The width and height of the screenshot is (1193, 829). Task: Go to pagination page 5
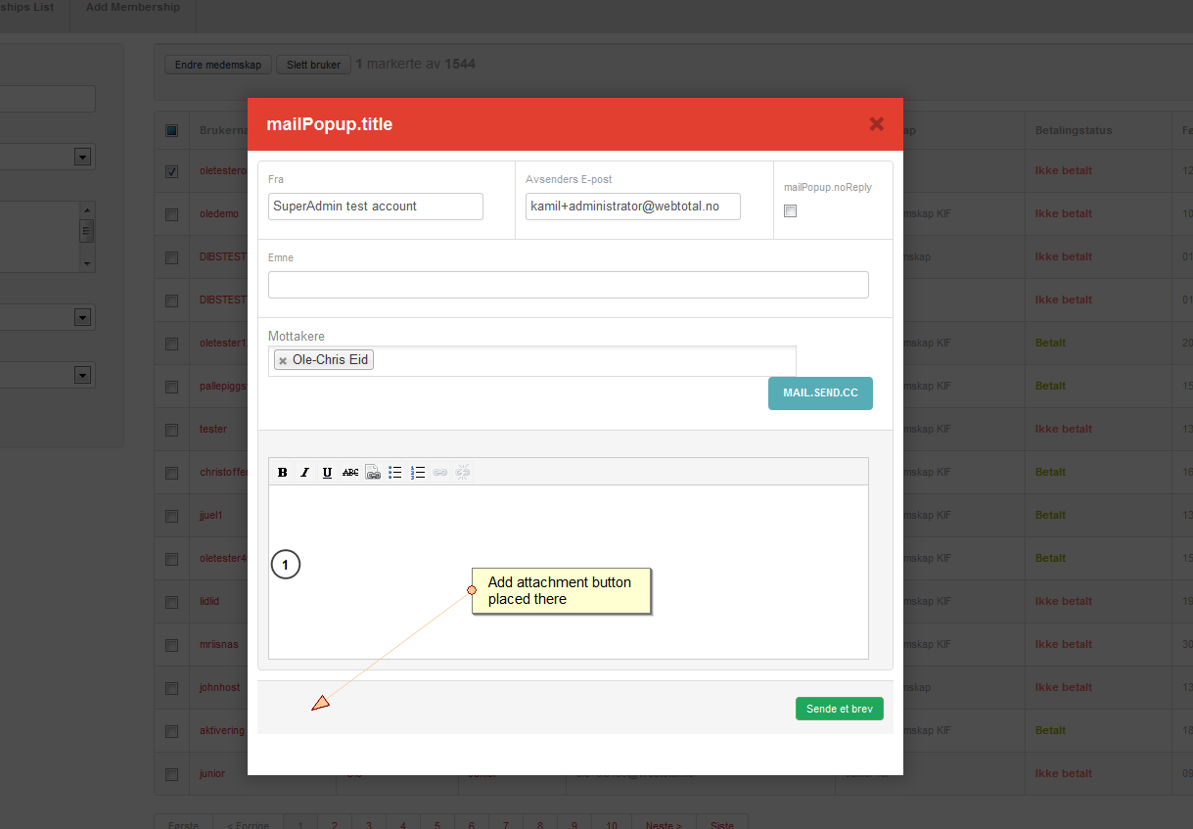437,824
